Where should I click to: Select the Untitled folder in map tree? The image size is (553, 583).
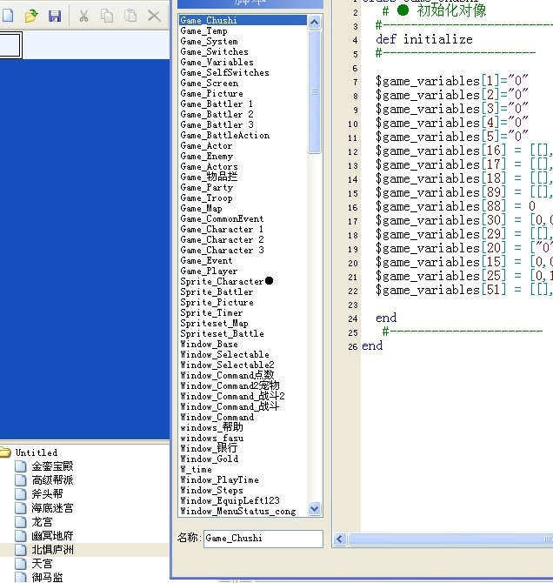tap(36, 452)
